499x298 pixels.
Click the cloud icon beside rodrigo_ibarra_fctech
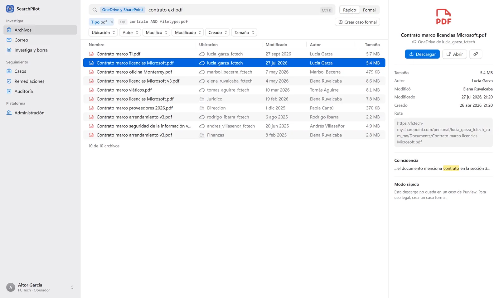click(202, 117)
